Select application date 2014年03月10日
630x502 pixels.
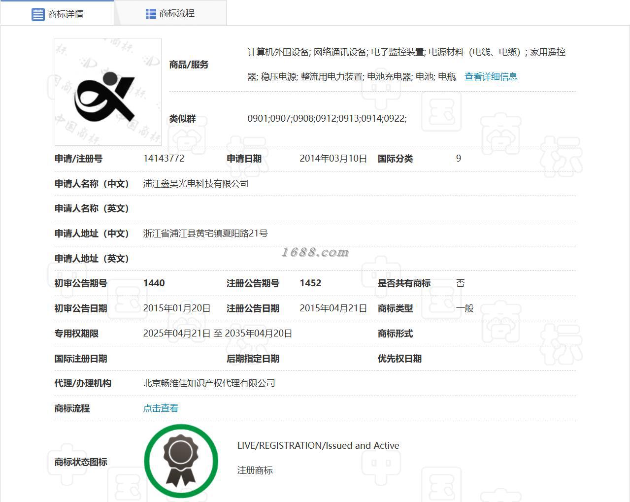coord(333,158)
